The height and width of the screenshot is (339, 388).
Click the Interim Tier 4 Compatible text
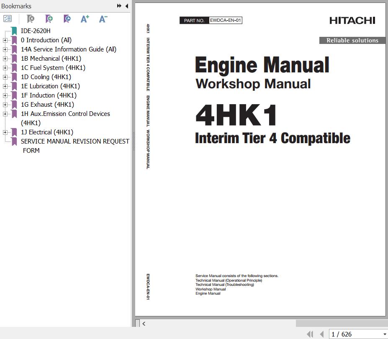point(273,138)
